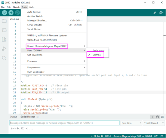Open the 115200 baud rate dropdown
The image size is (166, 138).
point(154,123)
